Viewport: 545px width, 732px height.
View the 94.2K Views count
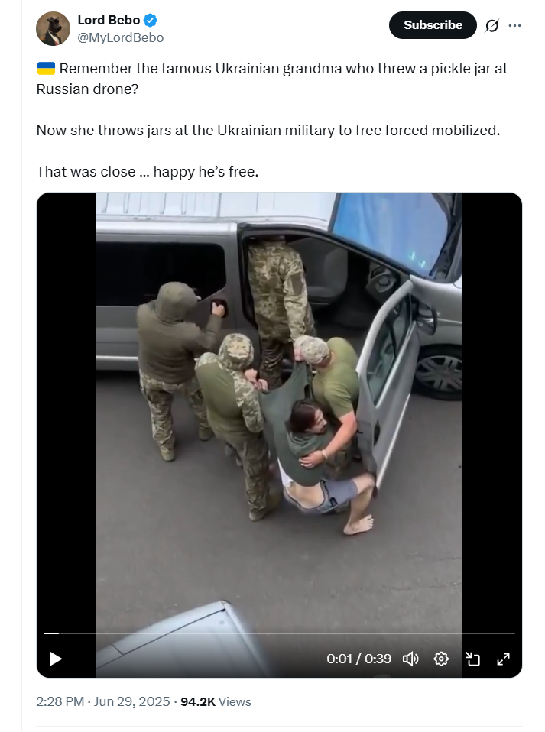216,701
